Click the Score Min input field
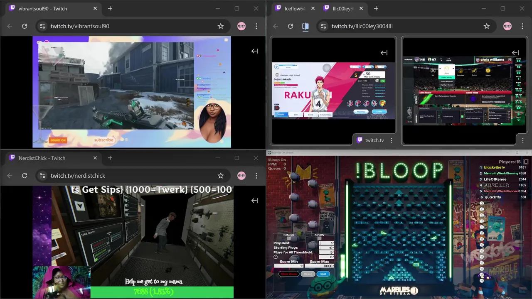Screen dimensions: 532x299 click(x=289, y=266)
